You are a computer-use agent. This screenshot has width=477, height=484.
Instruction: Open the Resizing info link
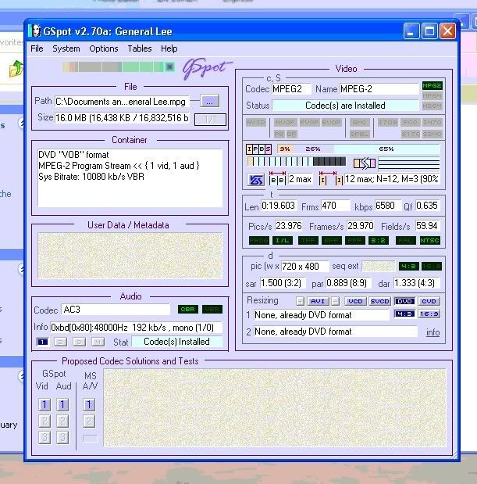click(433, 332)
